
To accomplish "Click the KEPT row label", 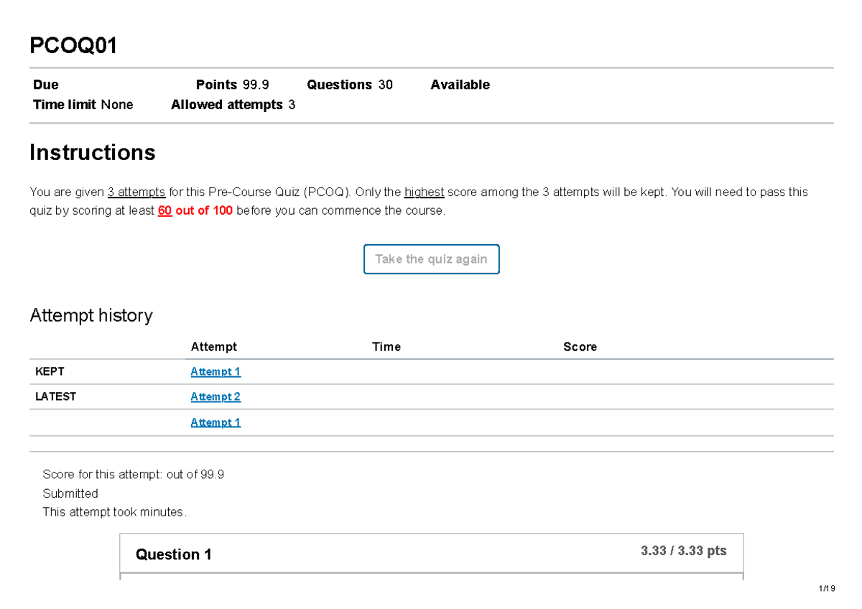I will (x=50, y=372).
